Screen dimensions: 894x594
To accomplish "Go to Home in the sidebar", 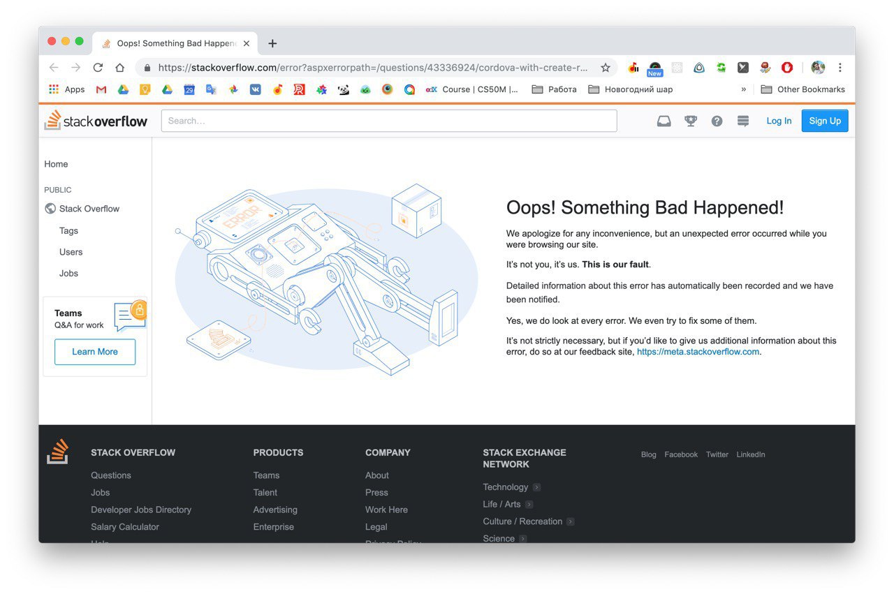I will tap(56, 164).
